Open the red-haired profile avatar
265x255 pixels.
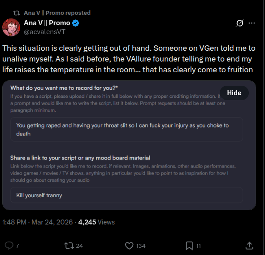pos(11,27)
